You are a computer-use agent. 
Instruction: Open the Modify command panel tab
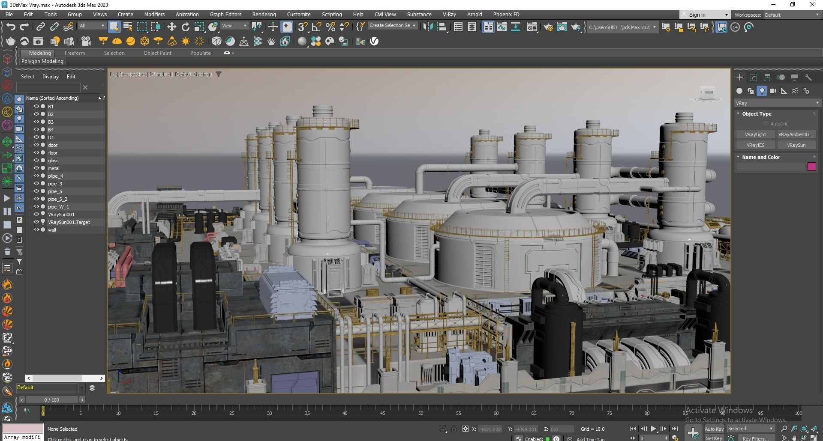click(753, 77)
